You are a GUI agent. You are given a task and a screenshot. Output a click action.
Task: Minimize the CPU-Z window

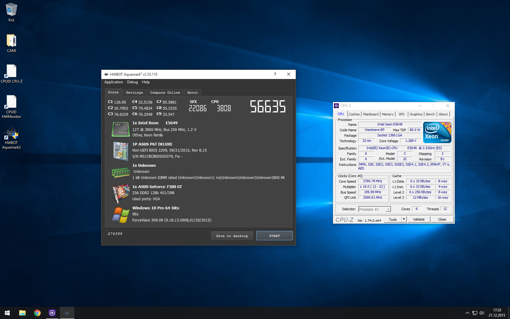tap(420, 106)
